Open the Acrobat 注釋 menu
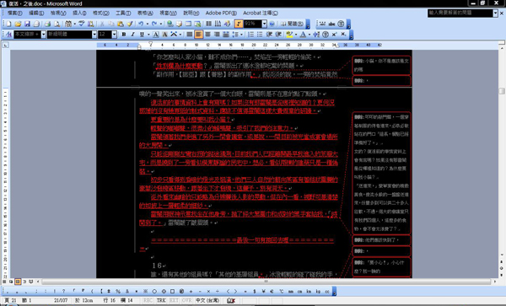506x306 pixels. click(x=260, y=13)
